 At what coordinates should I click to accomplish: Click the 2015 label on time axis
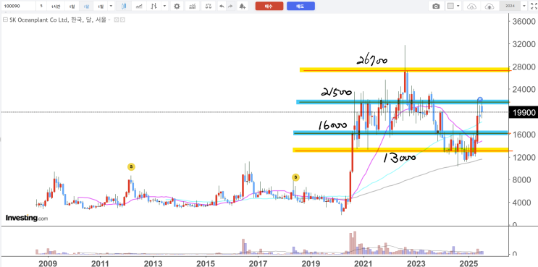(x=206, y=263)
